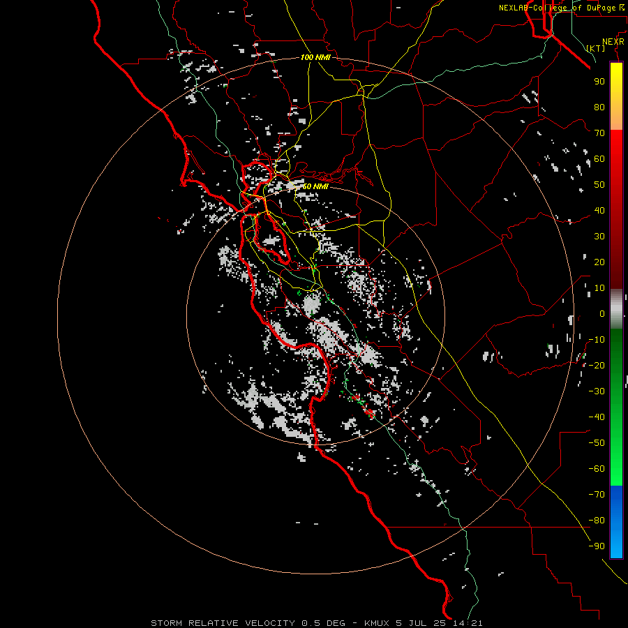Select the blue band of the velocity scale
The image size is (628, 628).
point(616,521)
